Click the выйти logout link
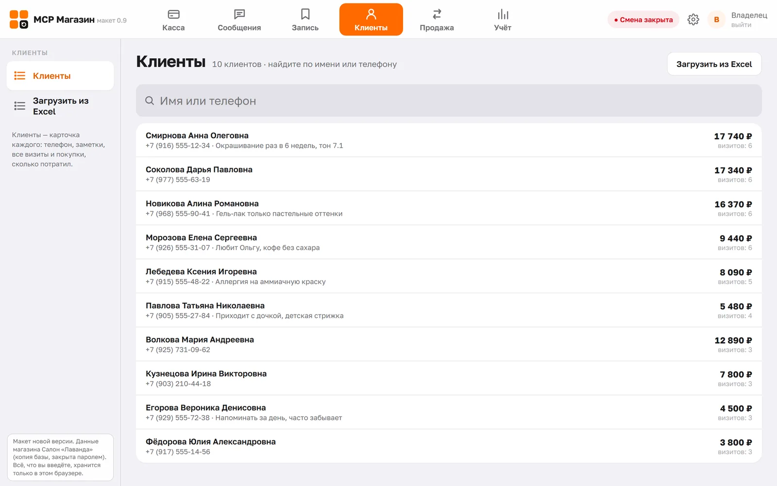Image resolution: width=777 pixels, height=486 pixels. pyautogui.click(x=741, y=25)
